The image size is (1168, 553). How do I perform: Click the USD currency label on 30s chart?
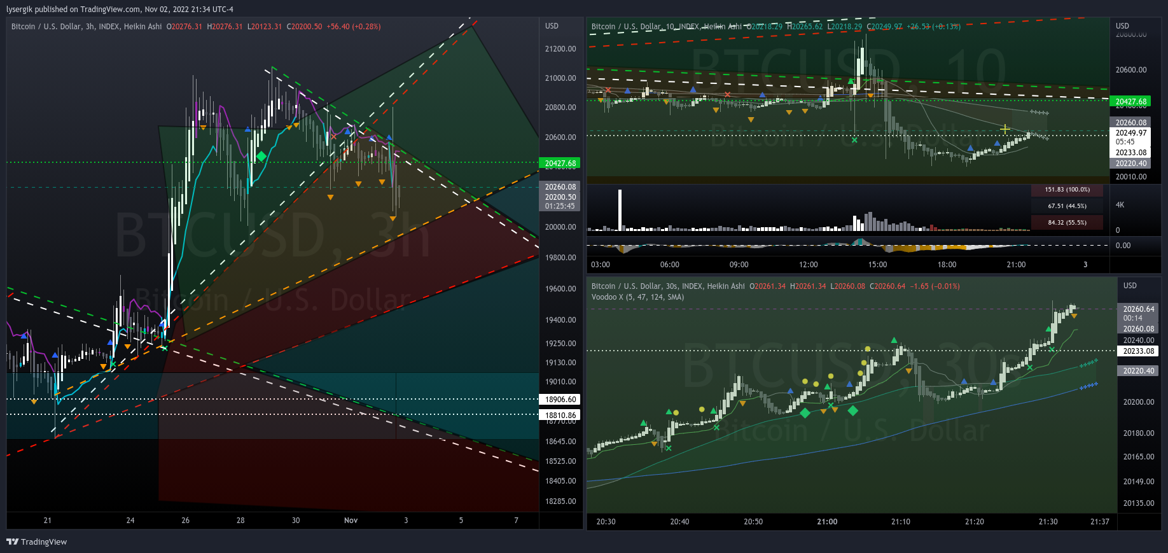(x=1130, y=286)
